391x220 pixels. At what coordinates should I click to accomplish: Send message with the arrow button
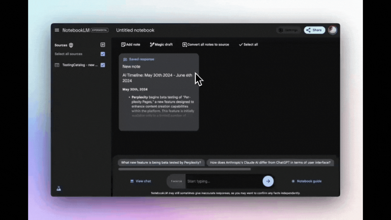(268, 181)
